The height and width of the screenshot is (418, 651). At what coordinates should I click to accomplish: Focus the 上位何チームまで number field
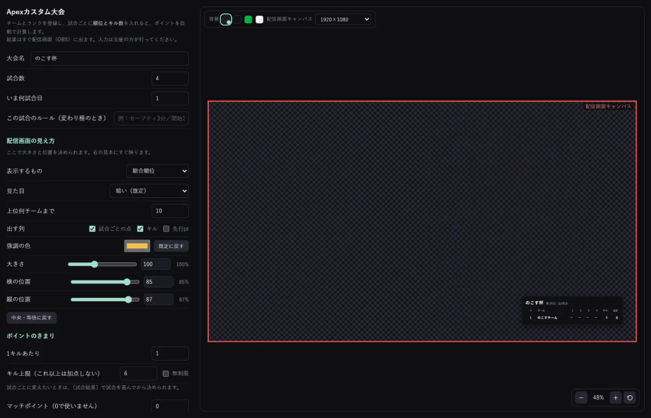coord(170,211)
